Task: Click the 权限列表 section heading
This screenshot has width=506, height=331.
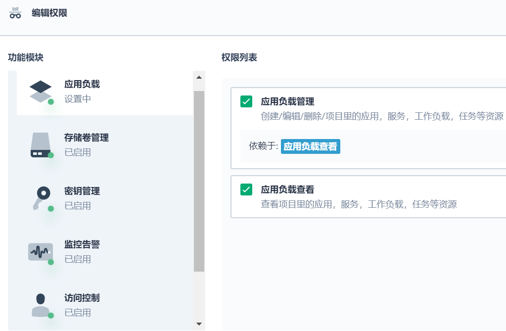Action: pos(239,57)
